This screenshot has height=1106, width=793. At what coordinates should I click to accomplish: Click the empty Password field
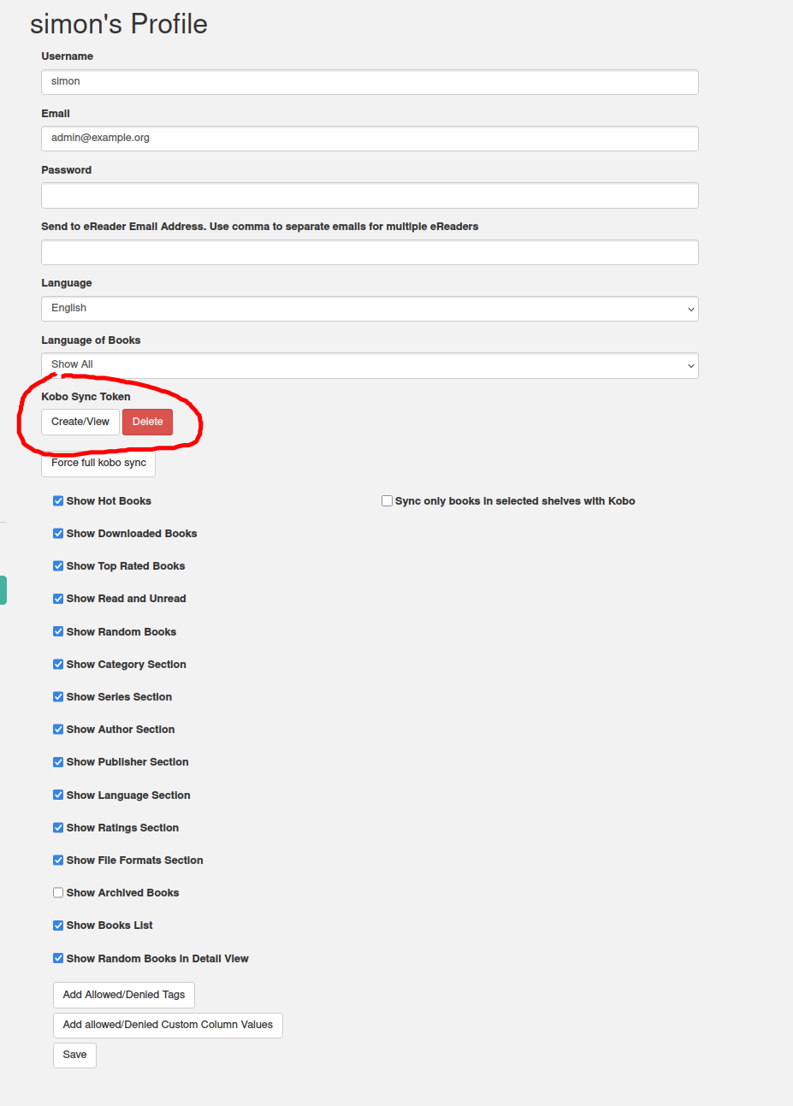pyautogui.click(x=370, y=195)
